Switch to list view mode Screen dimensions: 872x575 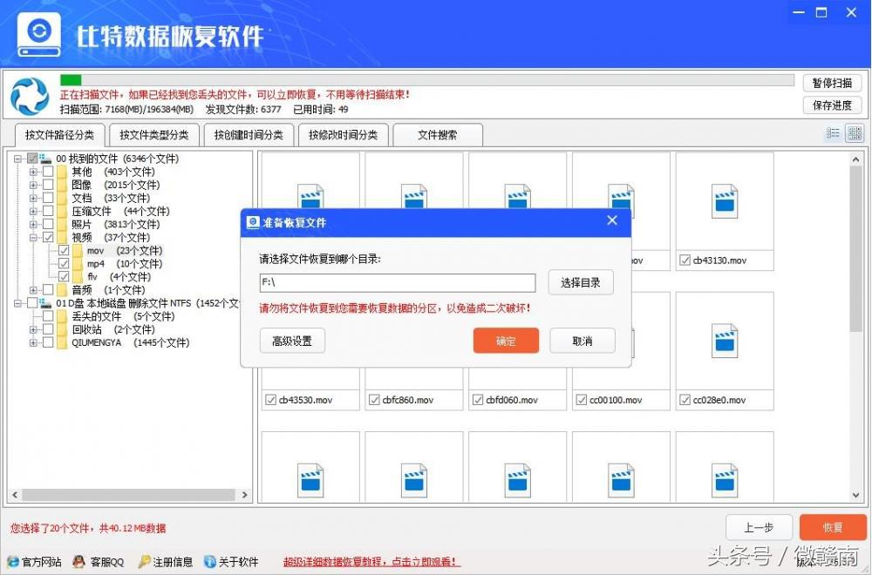834,133
